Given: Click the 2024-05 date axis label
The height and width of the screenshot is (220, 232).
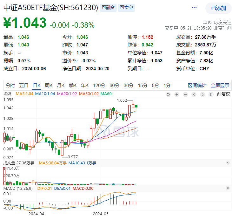Looking at the screenshot, I should pos(101,214).
